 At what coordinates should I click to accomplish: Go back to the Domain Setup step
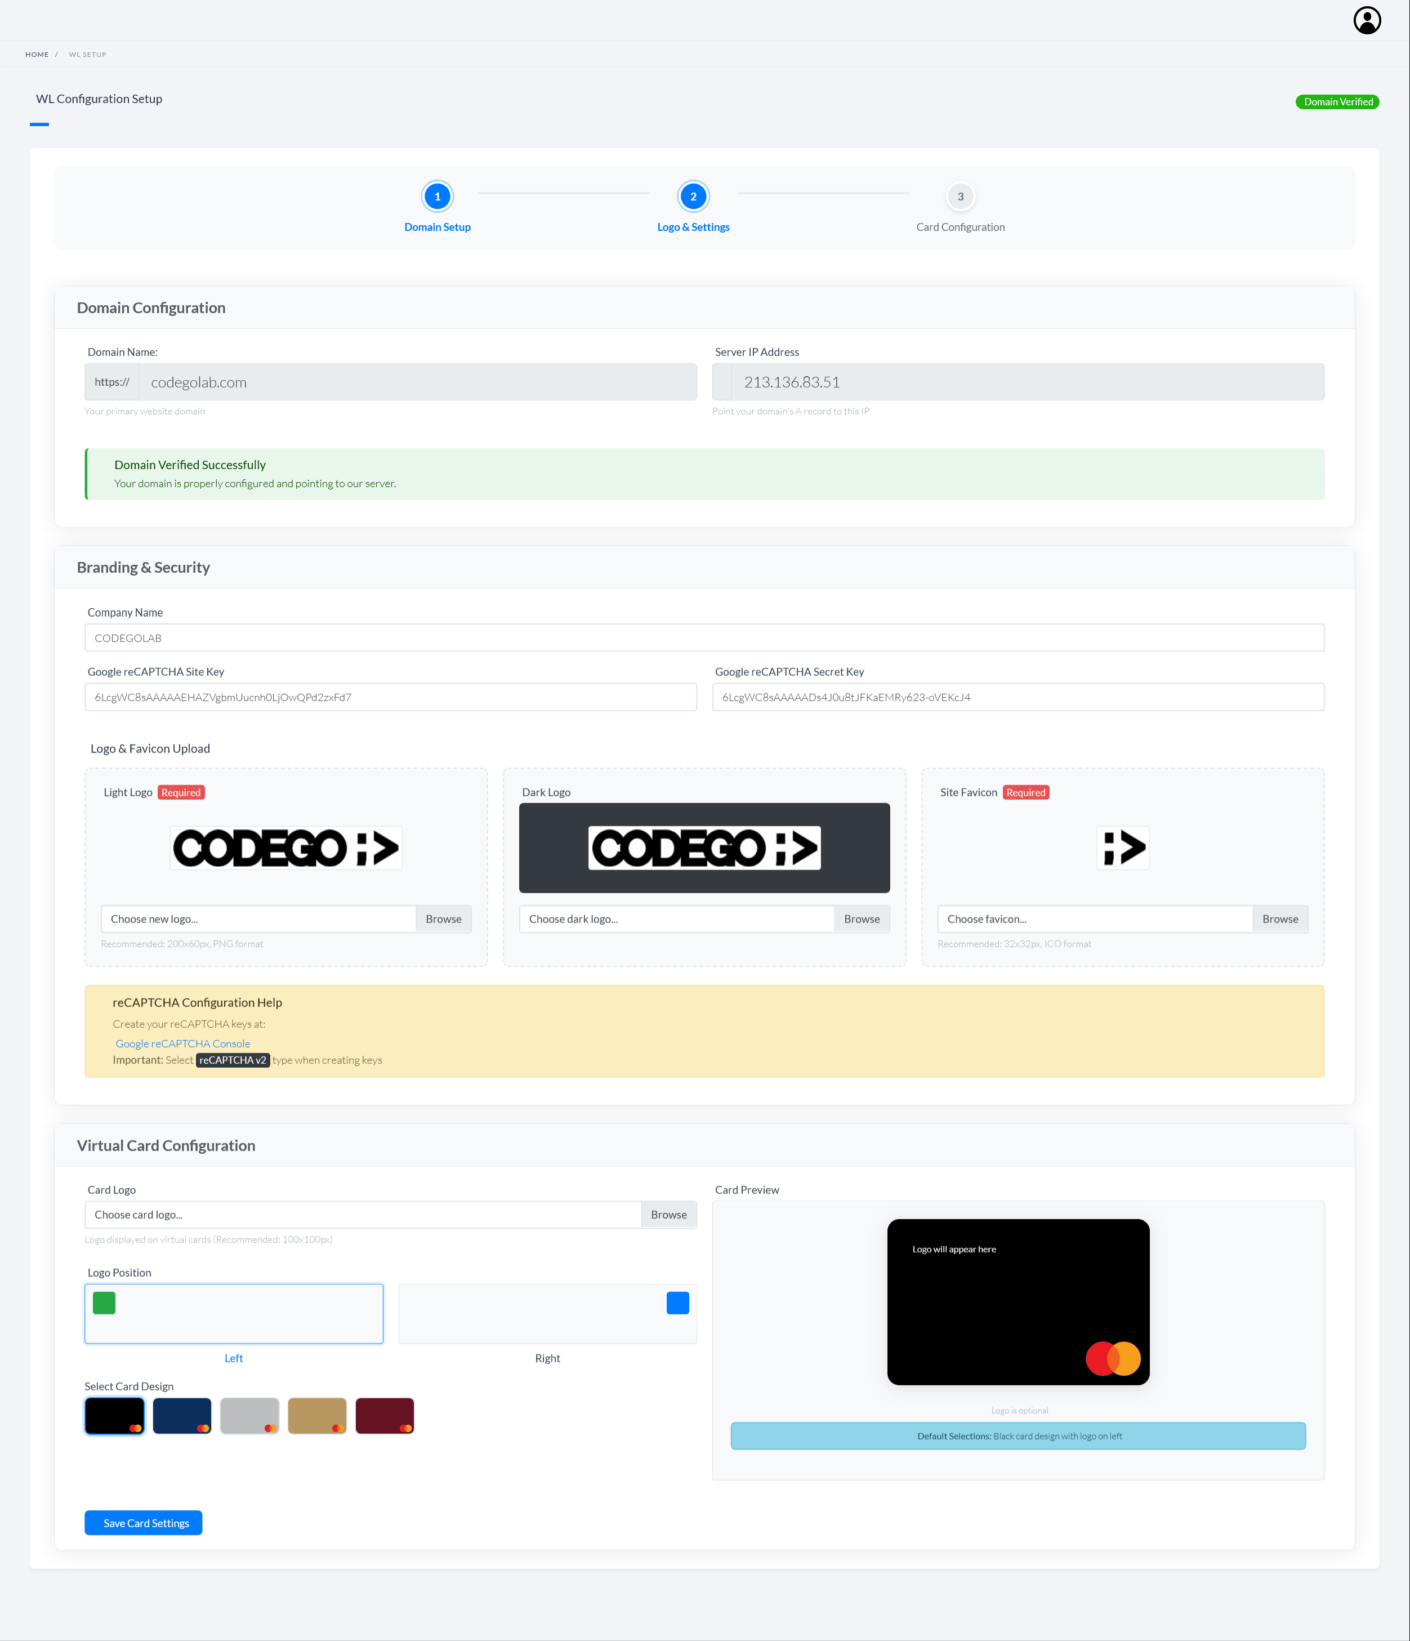point(438,197)
